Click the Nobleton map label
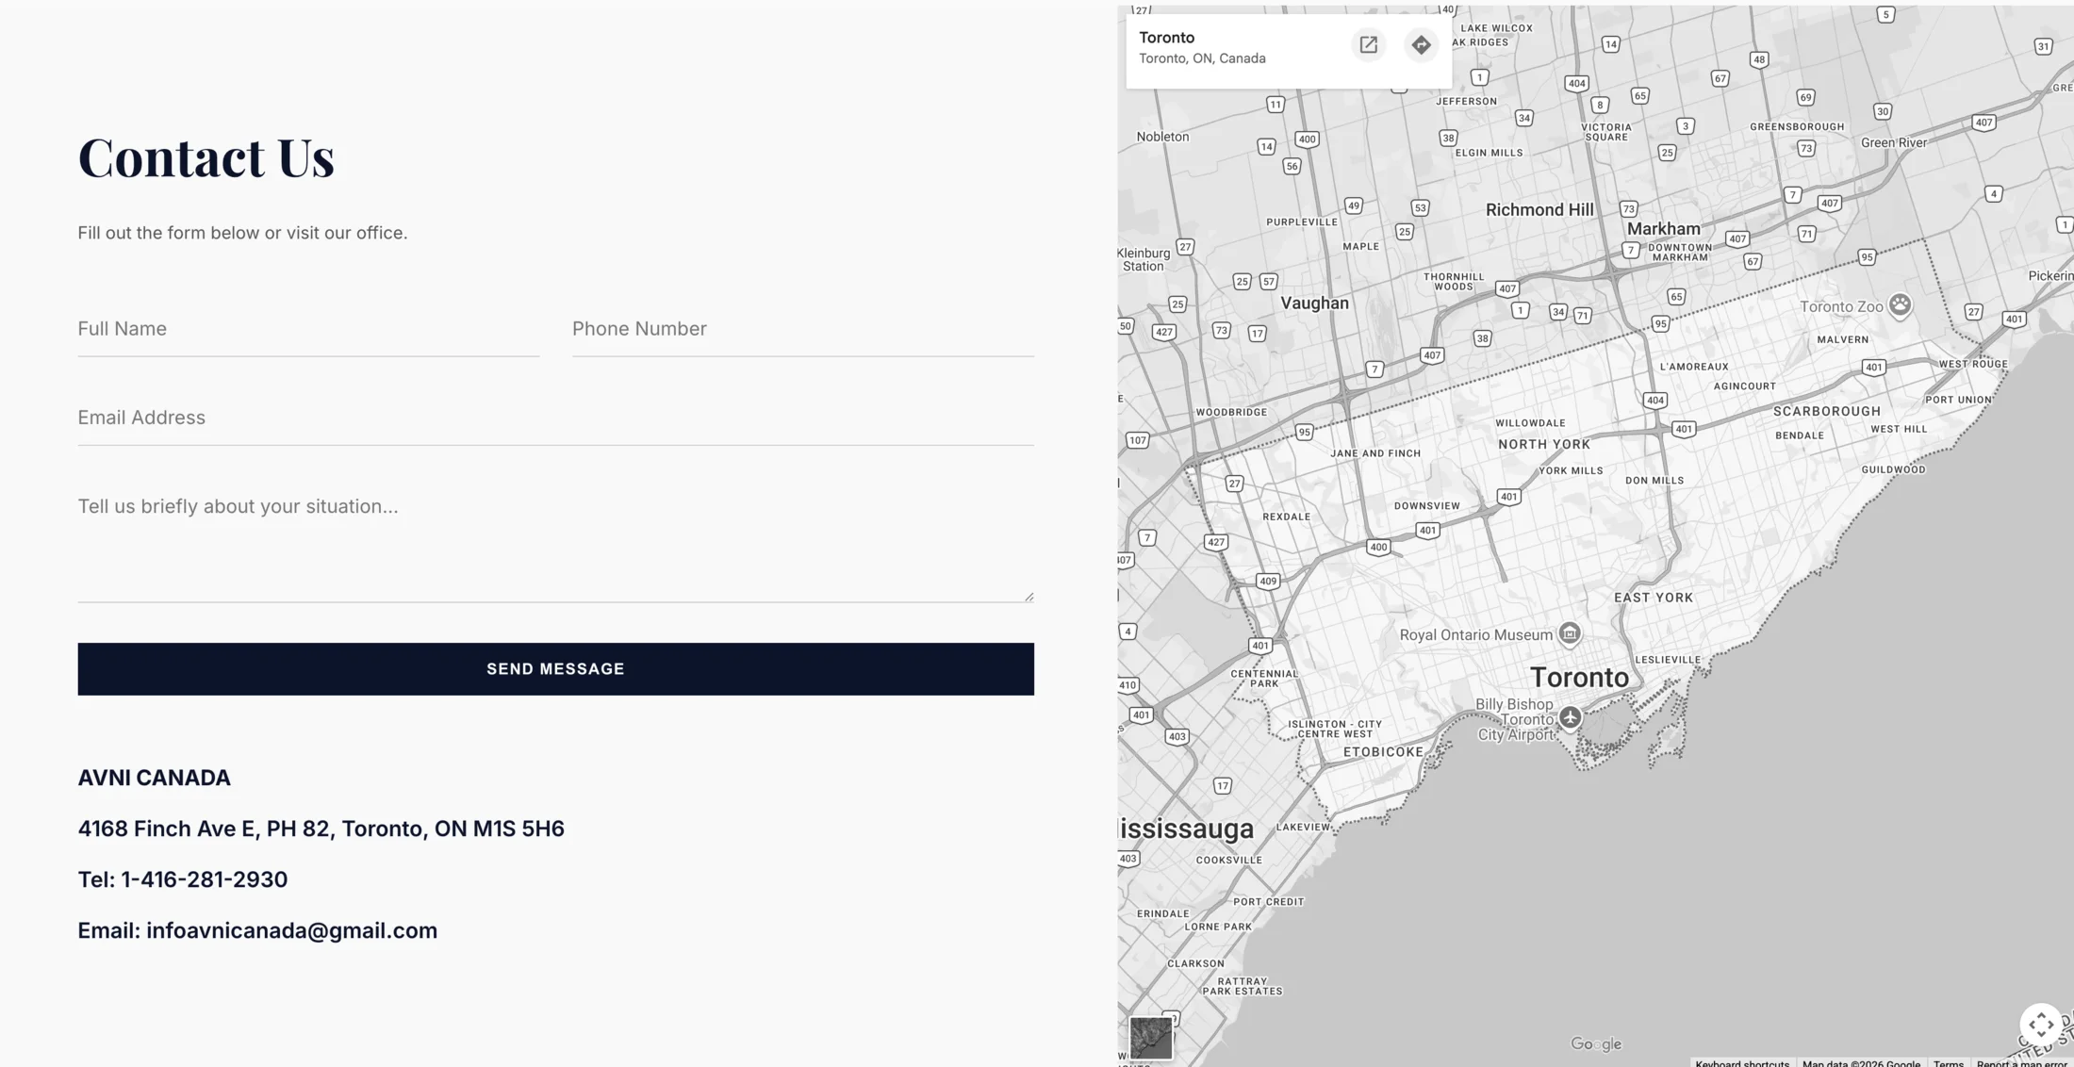The width and height of the screenshot is (2074, 1067). click(x=1162, y=137)
